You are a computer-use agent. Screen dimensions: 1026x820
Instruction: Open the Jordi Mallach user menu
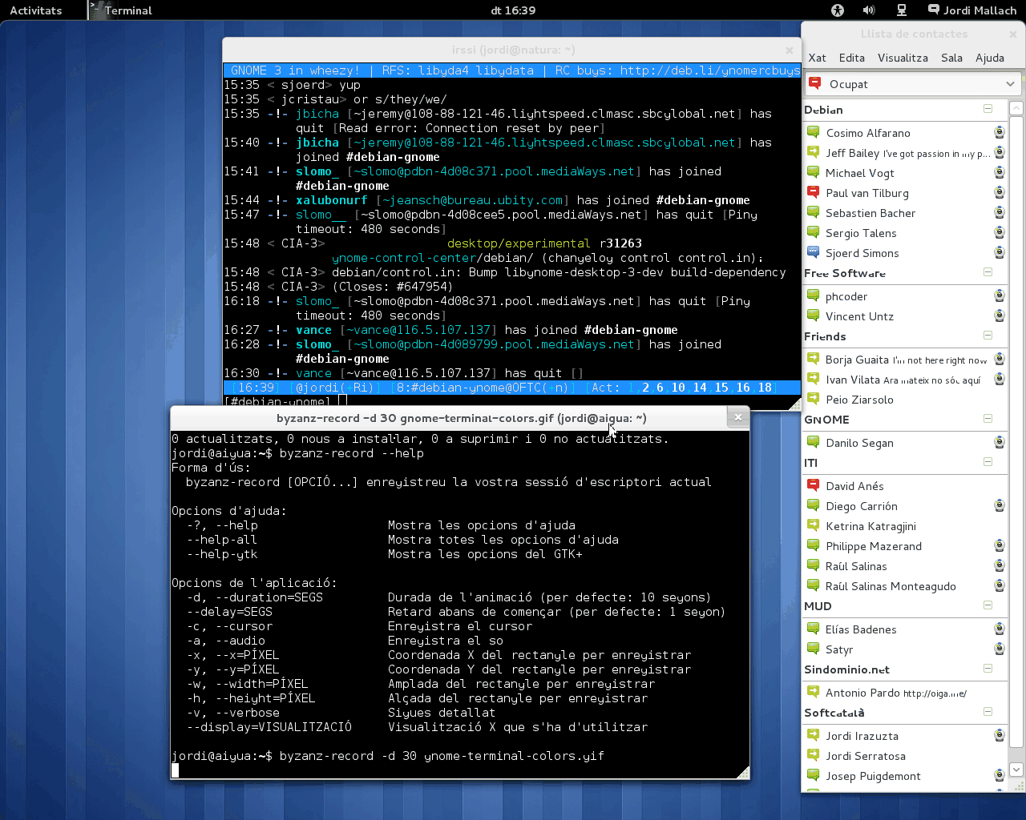pyautogui.click(x=971, y=10)
